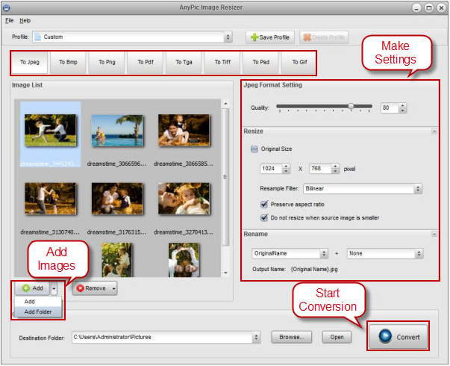Viewport: 450px width, 366px height.
Task: Select thumbnail dreamstime_3066596 beach image
Action: (x=117, y=131)
